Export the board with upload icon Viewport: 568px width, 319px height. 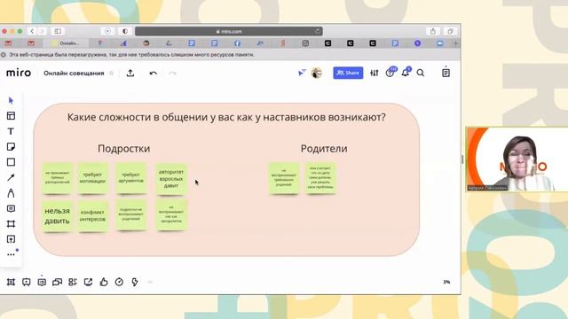(130, 73)
